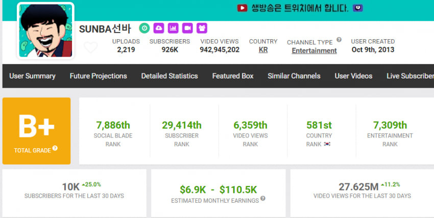The height and width of the screenshot is (218, 434).
Task: Click the purple cloud upload icon
Action: point(159,28)
